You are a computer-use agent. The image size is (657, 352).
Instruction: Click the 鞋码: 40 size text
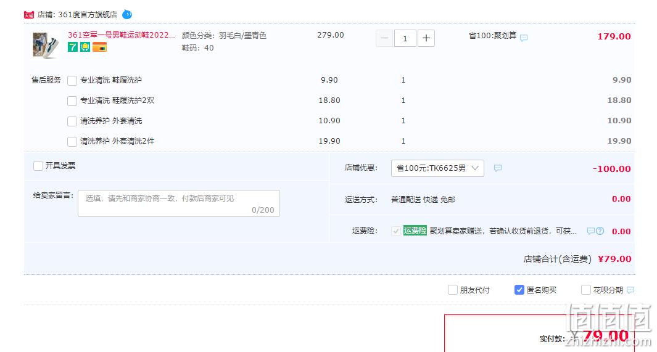pos(198,48)
